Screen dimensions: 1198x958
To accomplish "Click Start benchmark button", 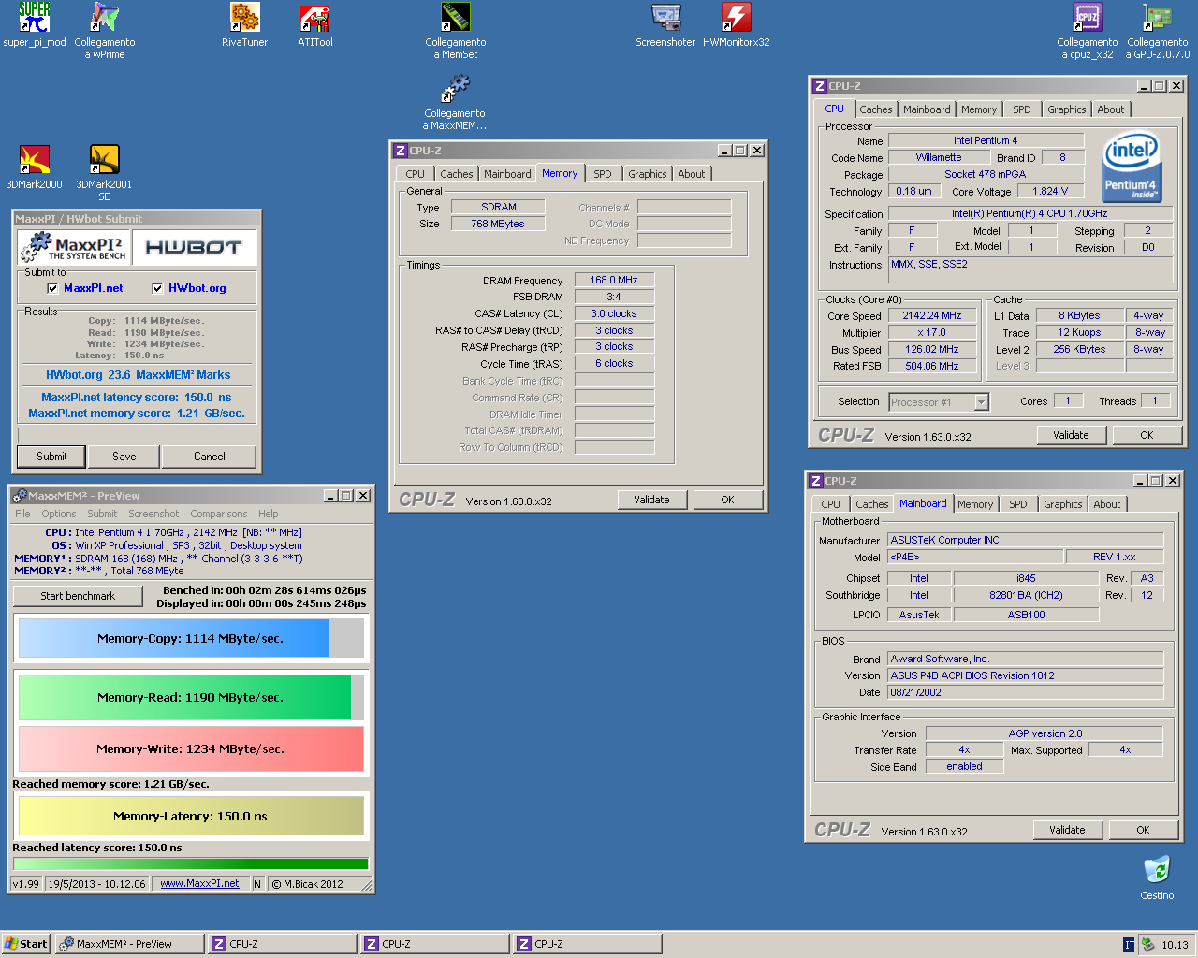I will [x=78, y=596].
